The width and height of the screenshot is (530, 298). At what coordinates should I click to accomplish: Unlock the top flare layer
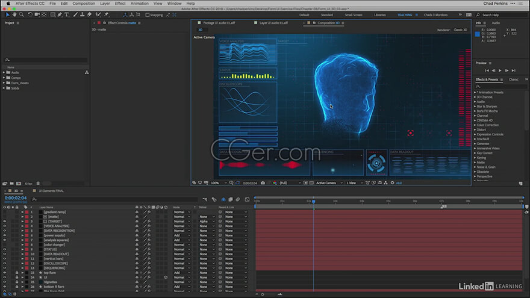click(17, 273)
